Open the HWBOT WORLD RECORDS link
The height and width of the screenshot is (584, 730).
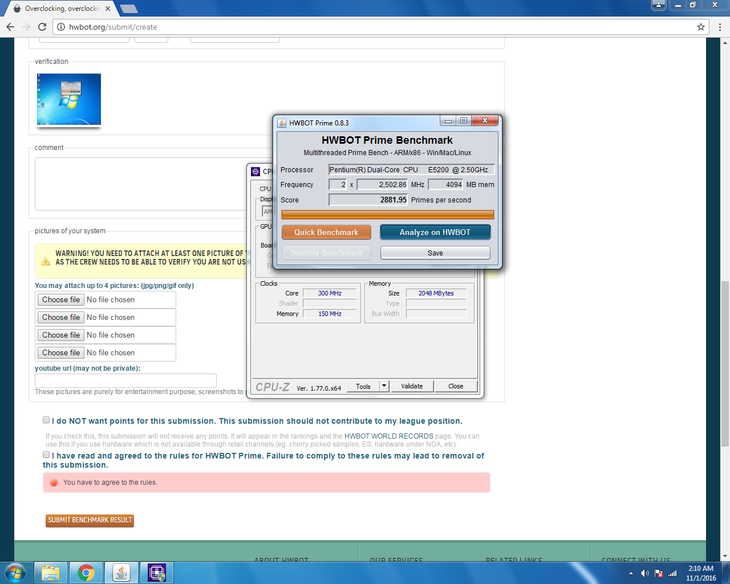[389, 436]
